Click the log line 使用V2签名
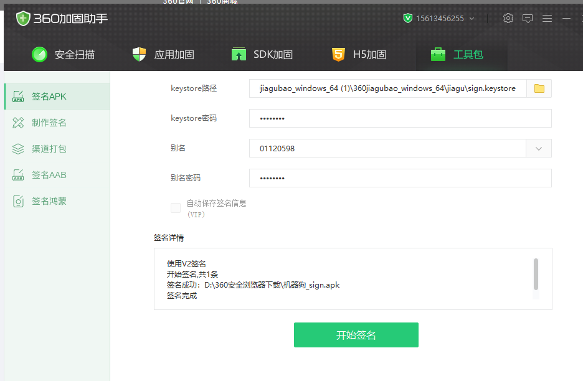Viewport: 583px width, 381px height. tap(186, 263)
